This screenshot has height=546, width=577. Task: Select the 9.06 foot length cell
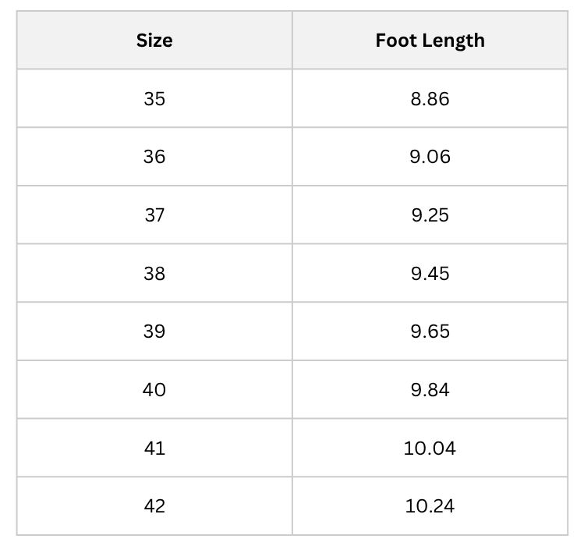430,157
